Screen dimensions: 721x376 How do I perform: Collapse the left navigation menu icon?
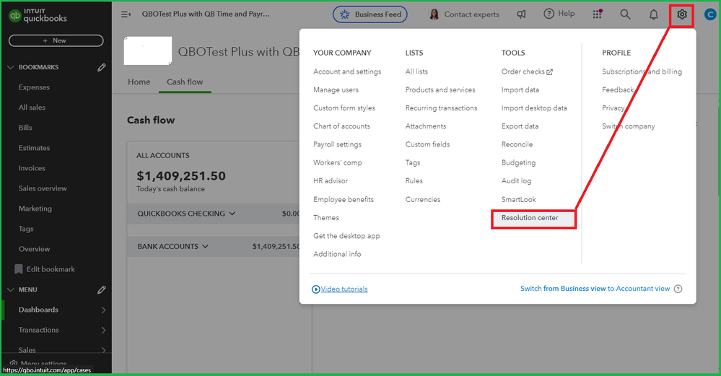tap(126, 14)
